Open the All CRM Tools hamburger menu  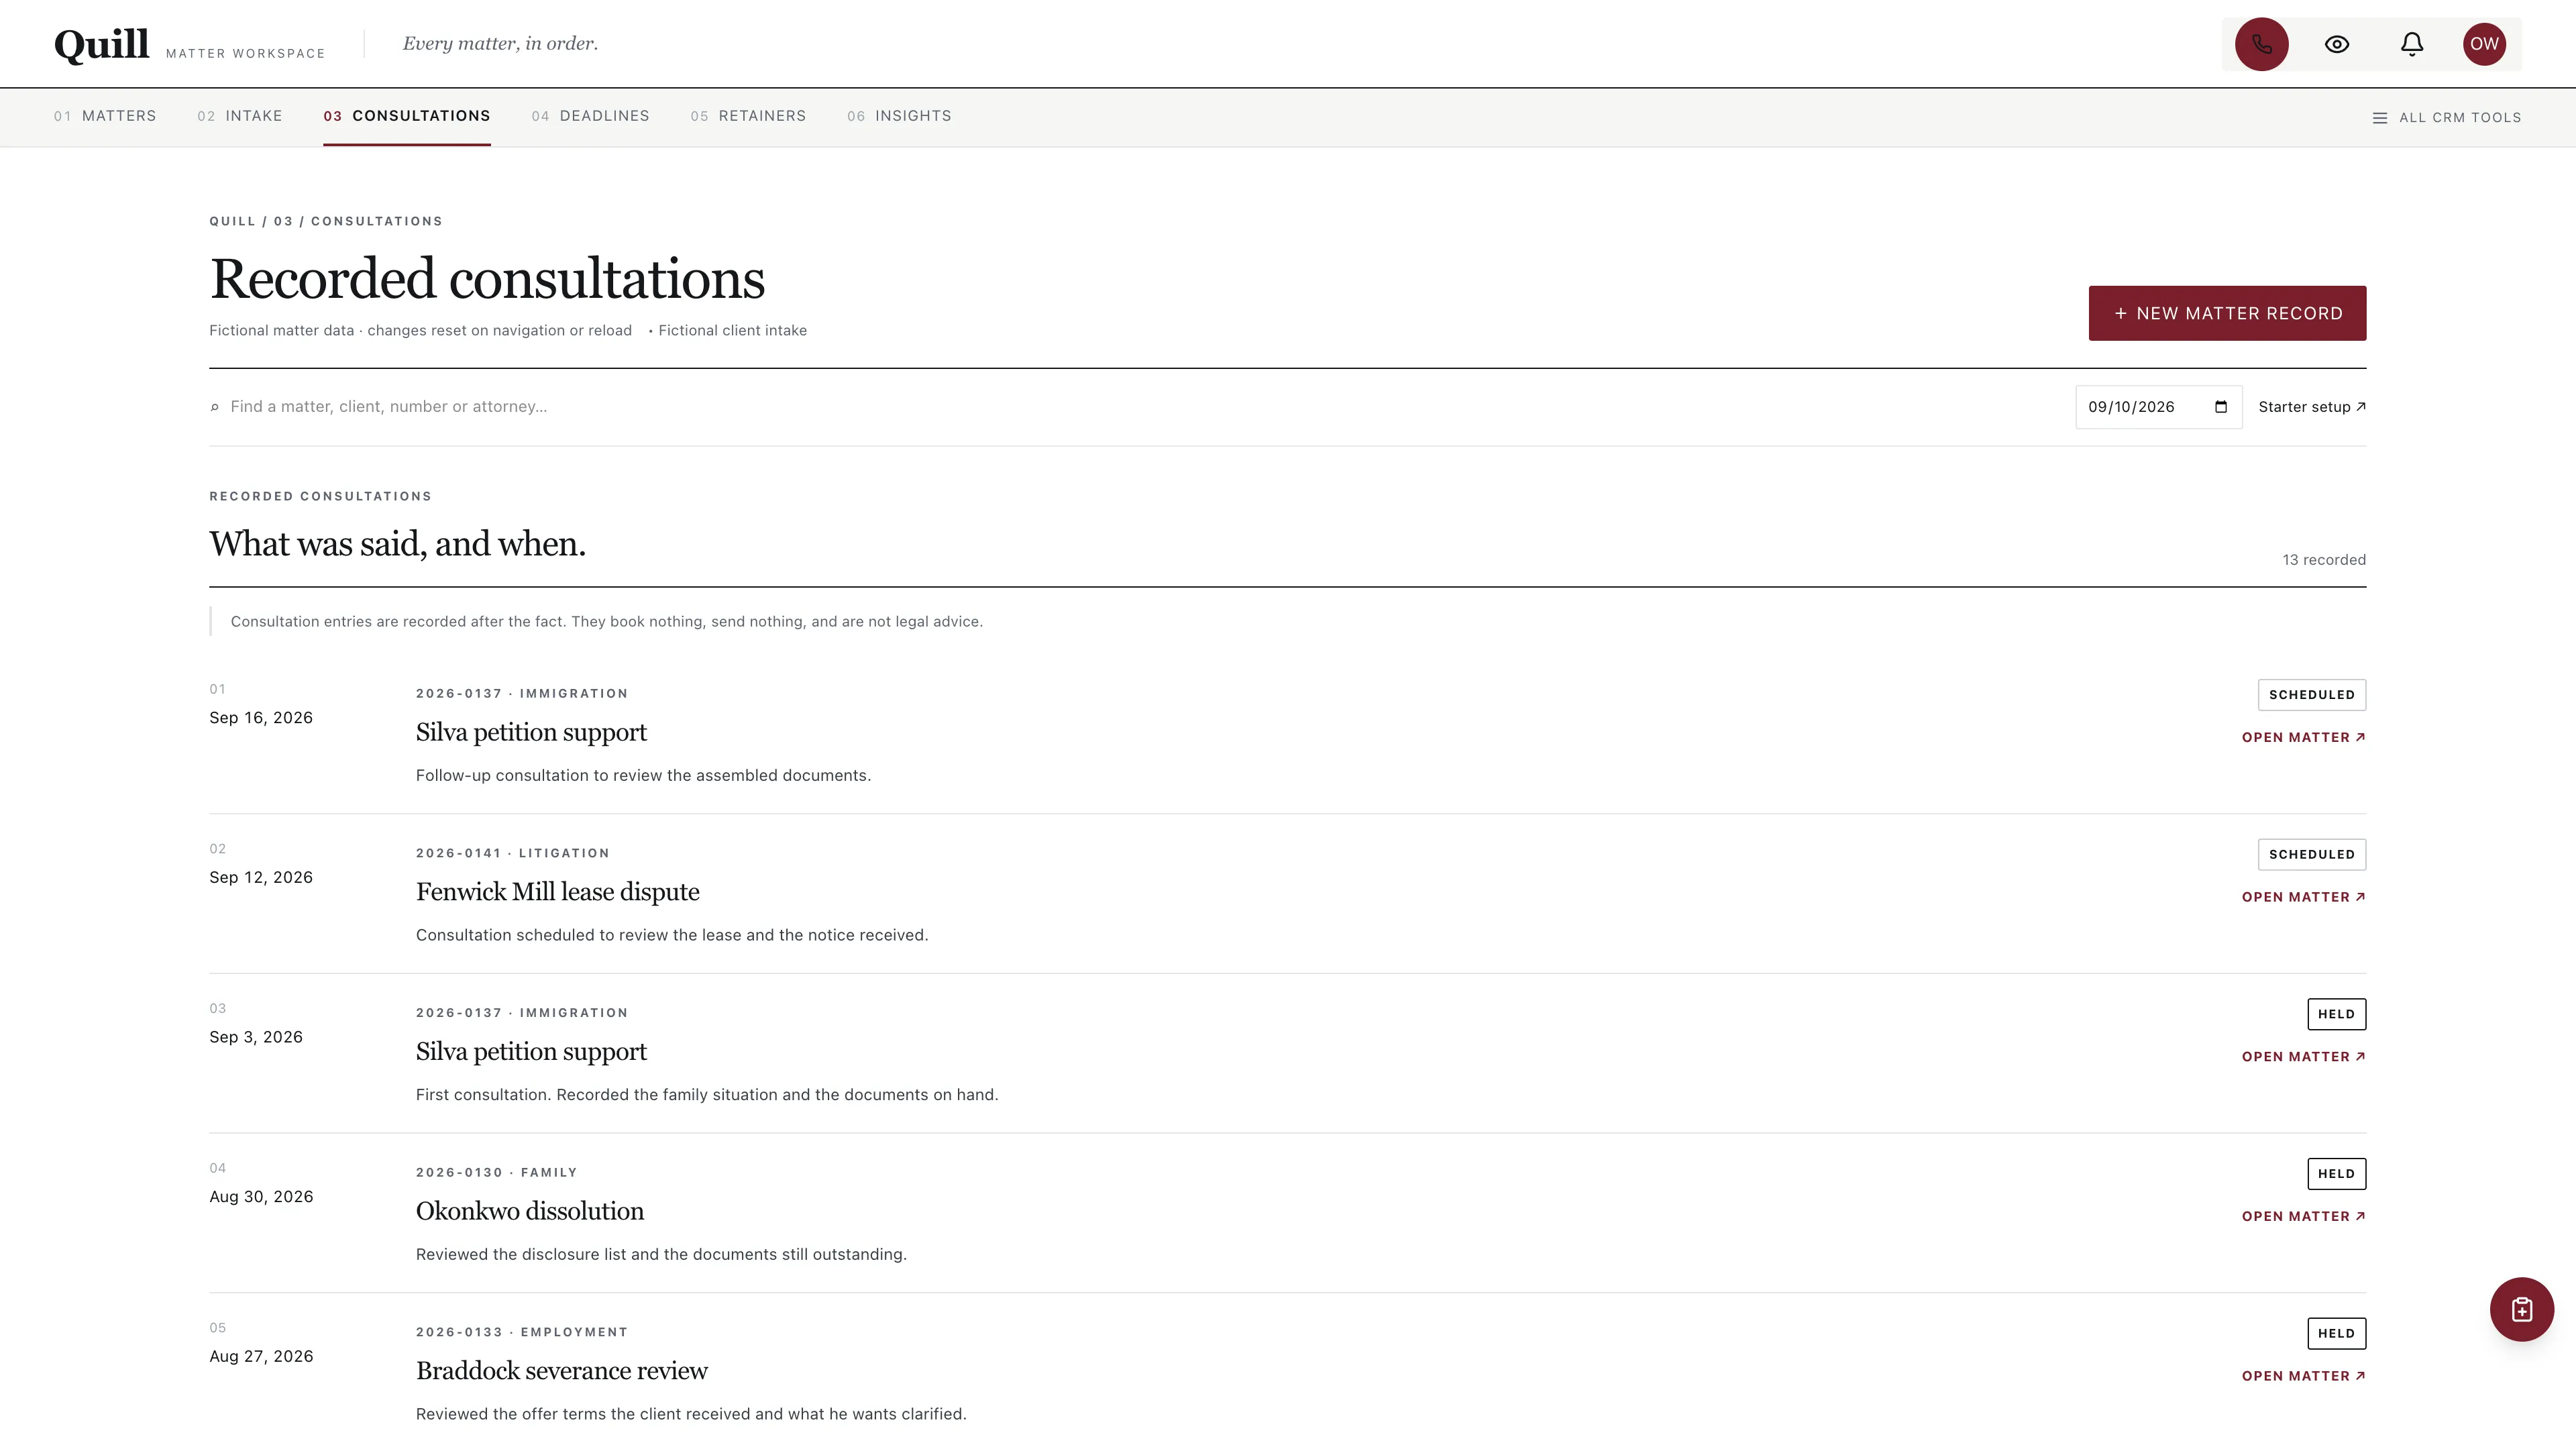pyautogui.click(x=2447, y=118)
